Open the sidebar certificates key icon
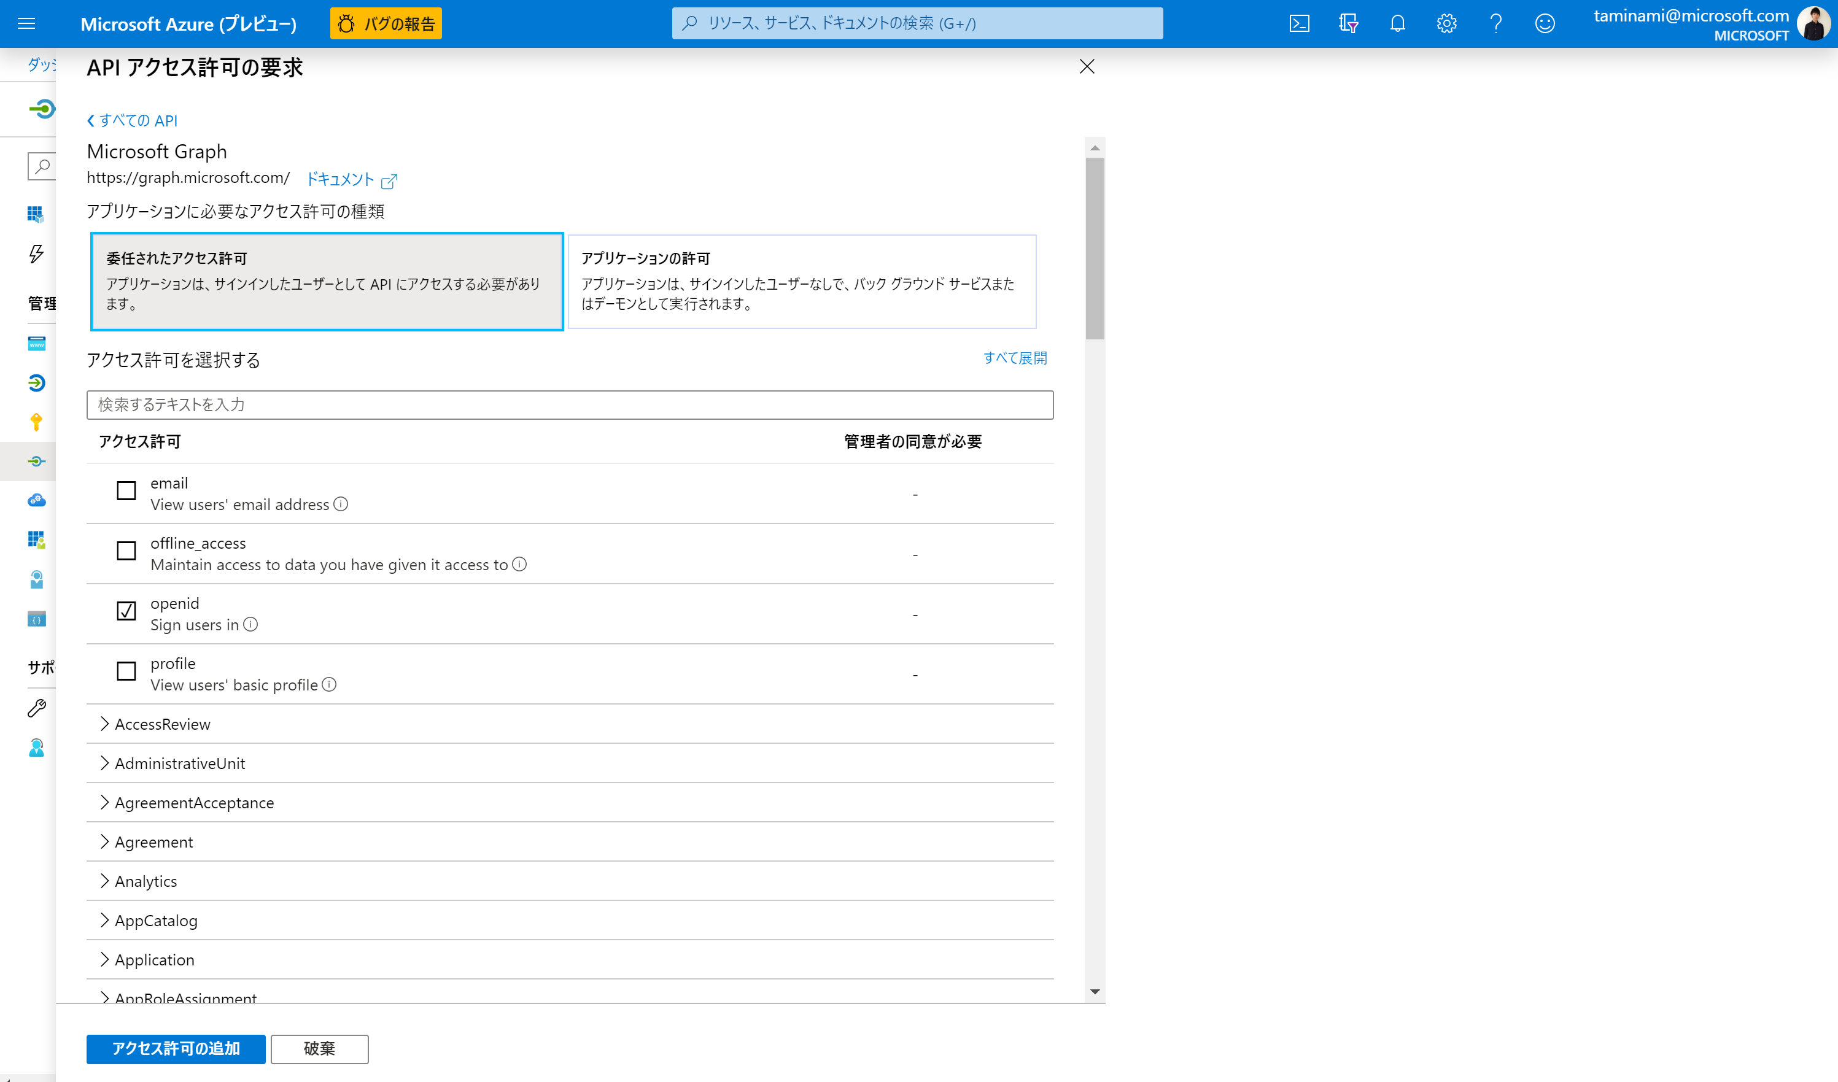This screenshot has height=1082, width=1838. [36, 422]
